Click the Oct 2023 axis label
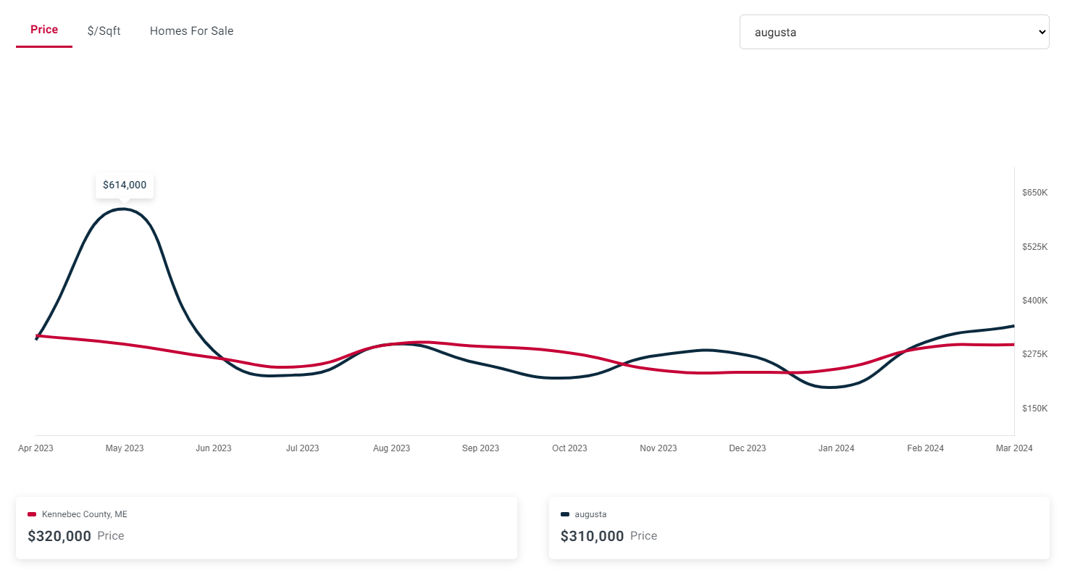The height and width of the screenshot is (578, 1075). [570, 448]
